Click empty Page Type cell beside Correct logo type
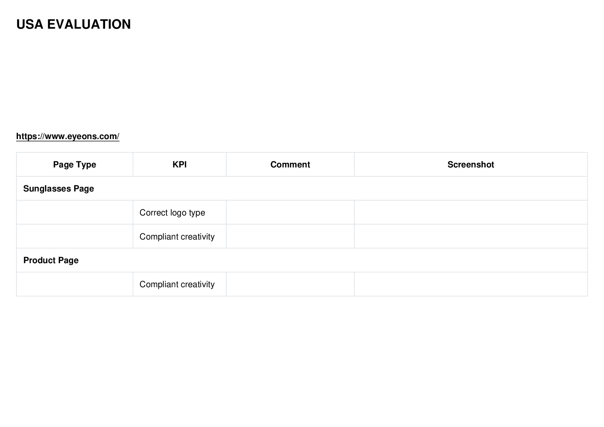Screen dimensions: 604x427 (x=75, y=213)
